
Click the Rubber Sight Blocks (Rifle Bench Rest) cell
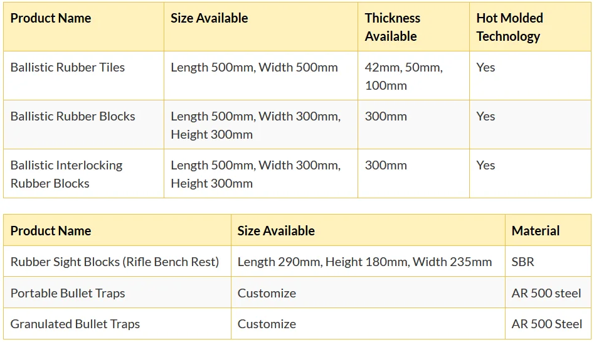pos(115,262)
